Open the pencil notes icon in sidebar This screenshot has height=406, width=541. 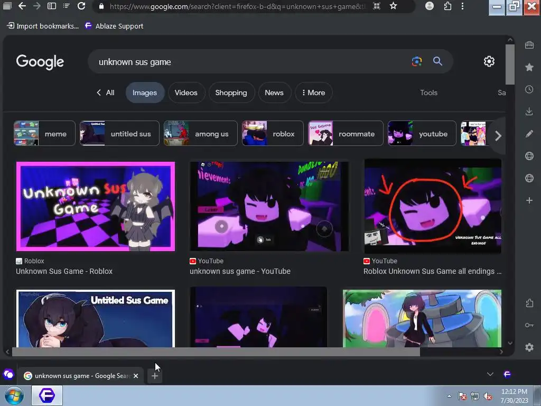[529, 134]
